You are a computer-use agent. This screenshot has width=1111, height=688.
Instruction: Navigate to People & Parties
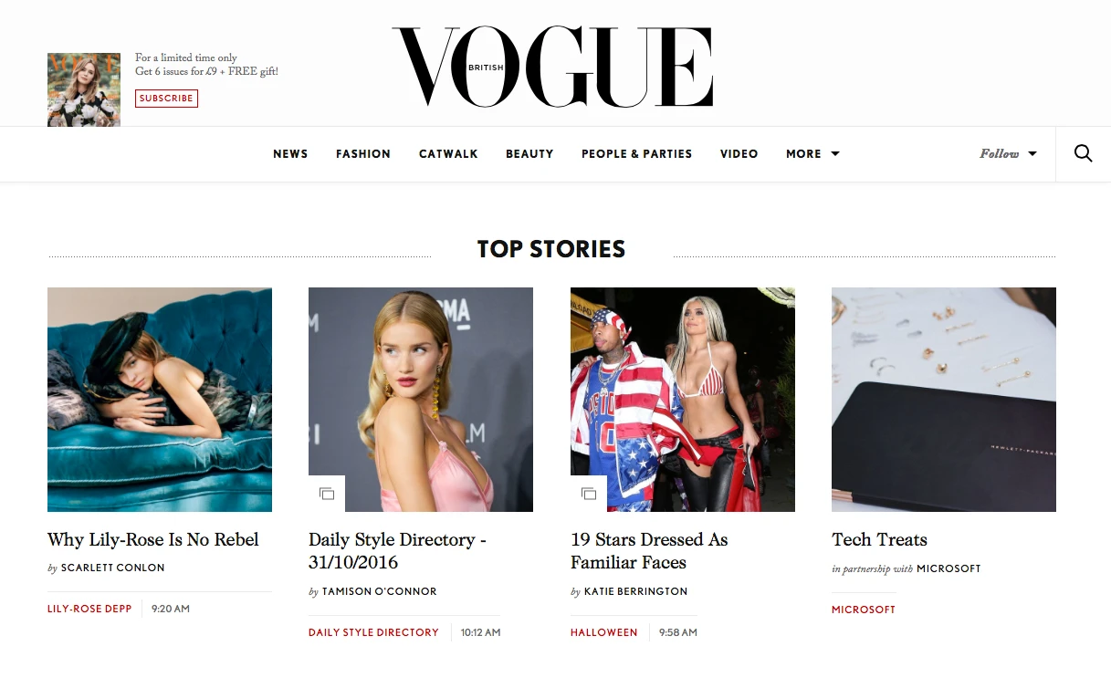coord(636,154)
